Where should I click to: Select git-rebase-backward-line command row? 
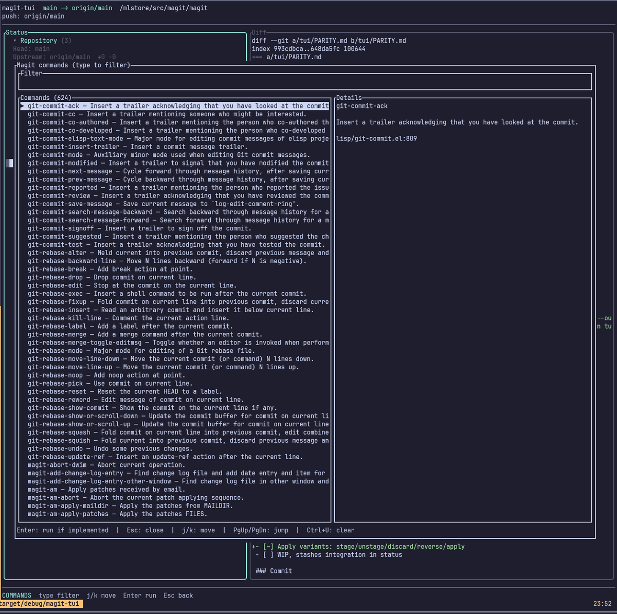[175, 261]
